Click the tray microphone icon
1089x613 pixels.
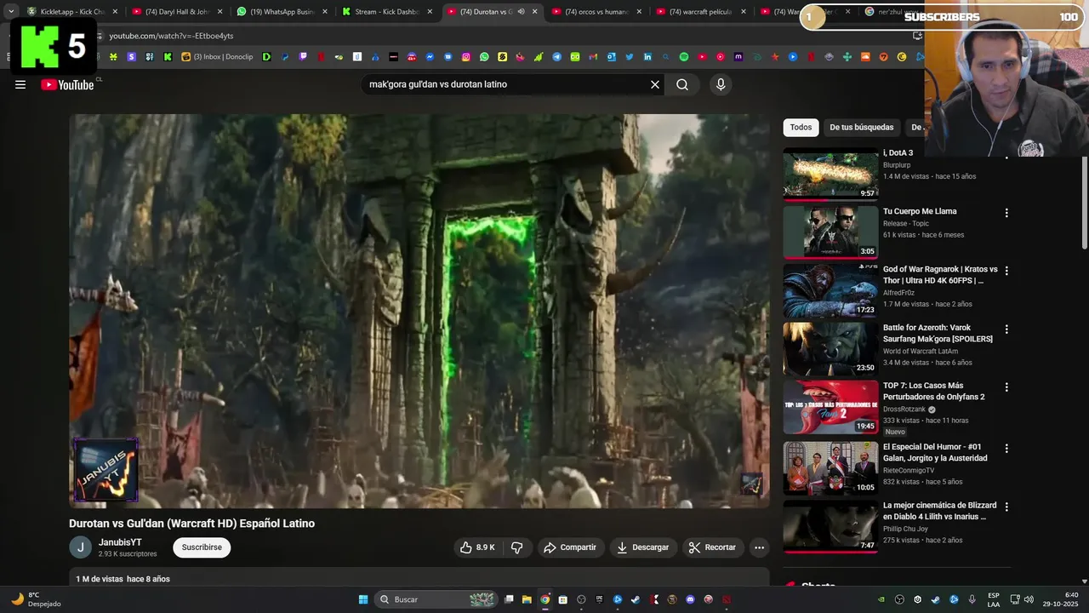(972, 599)
